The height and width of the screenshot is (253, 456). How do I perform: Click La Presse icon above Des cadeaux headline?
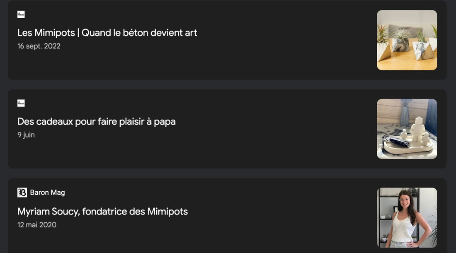[21, 103]
